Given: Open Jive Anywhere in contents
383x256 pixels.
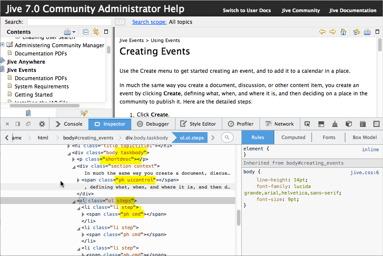Looking at the screenshot, I should [26, 62].
